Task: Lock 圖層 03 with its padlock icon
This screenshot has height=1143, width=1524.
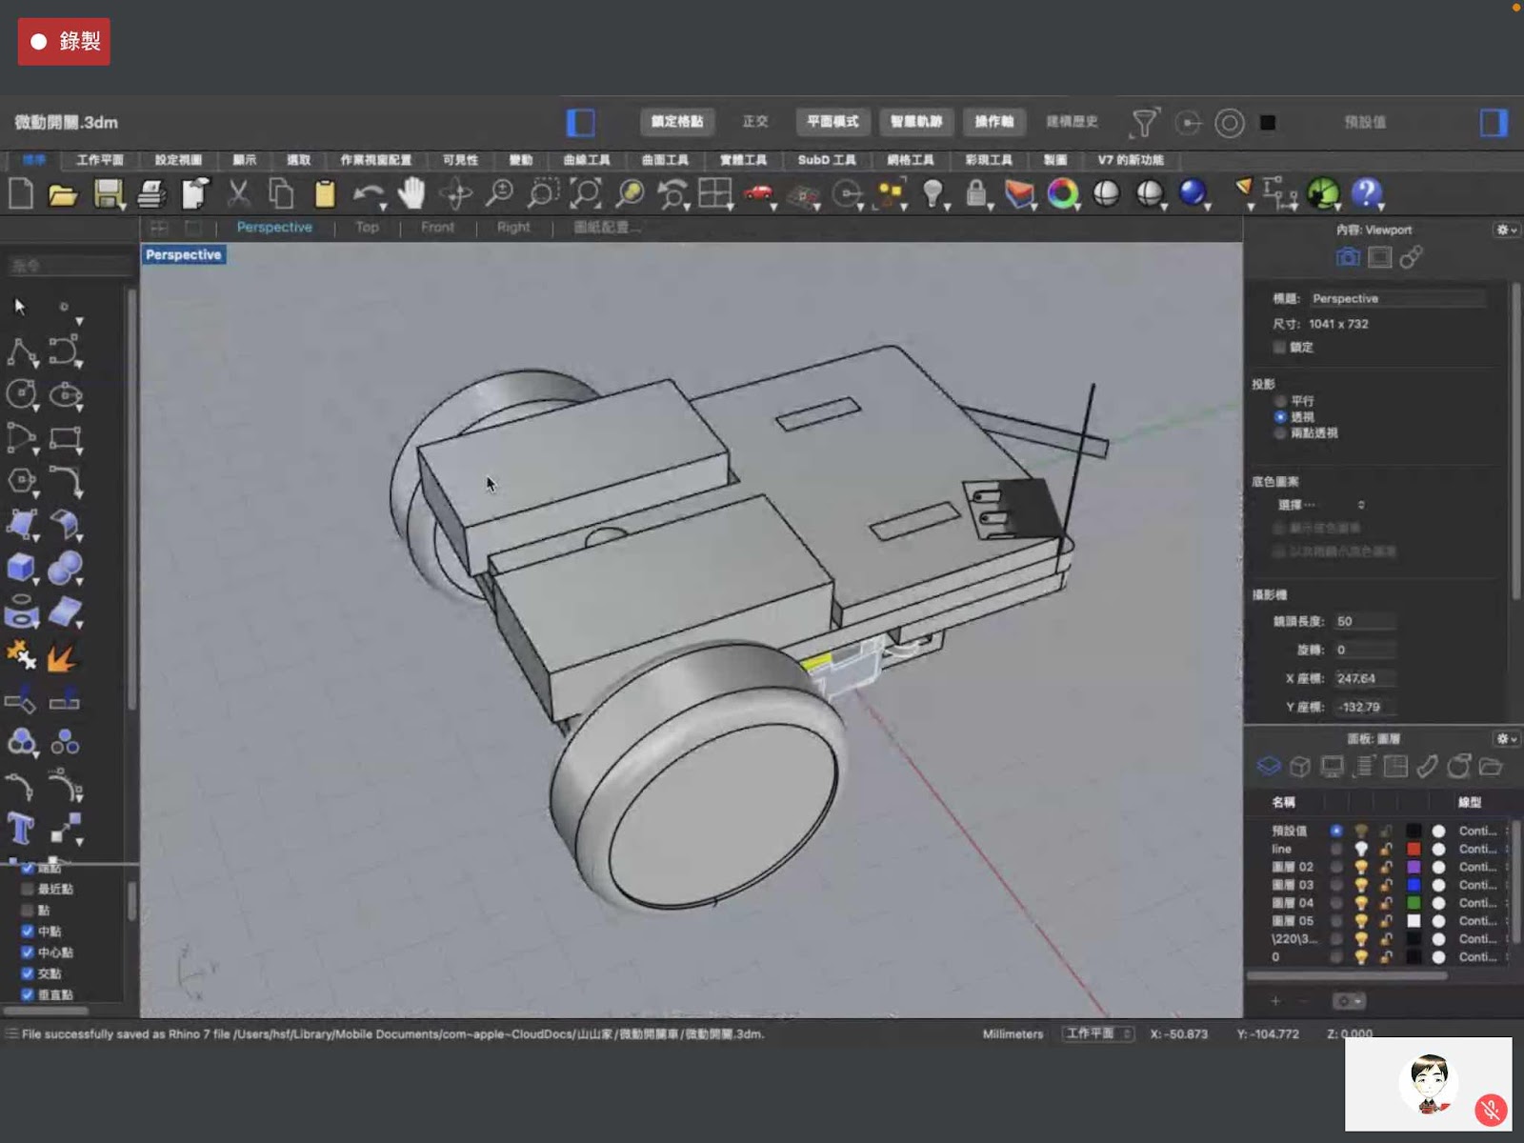Action: click(x=1386, y=885)
